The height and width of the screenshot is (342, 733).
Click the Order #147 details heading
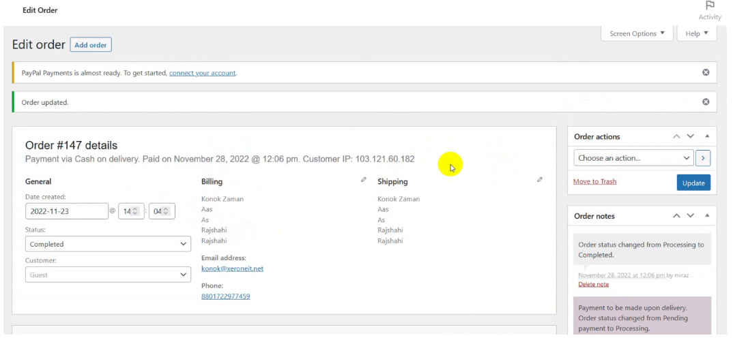point(71,145)
